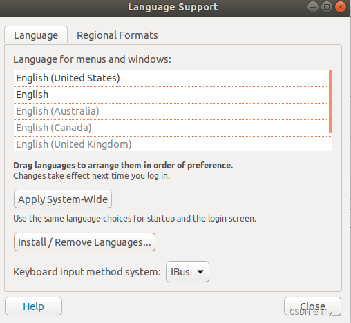Open Help for Language Support
This screenshot has width=351, height=323.
tap(33, 306)
